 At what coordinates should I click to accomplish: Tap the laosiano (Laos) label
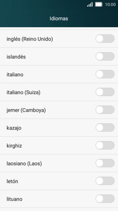point(24,163)
